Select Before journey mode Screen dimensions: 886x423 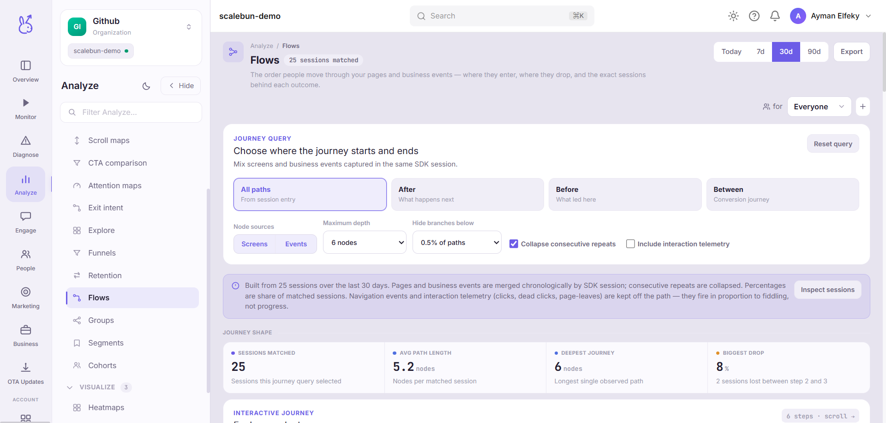tap(625, 194)
